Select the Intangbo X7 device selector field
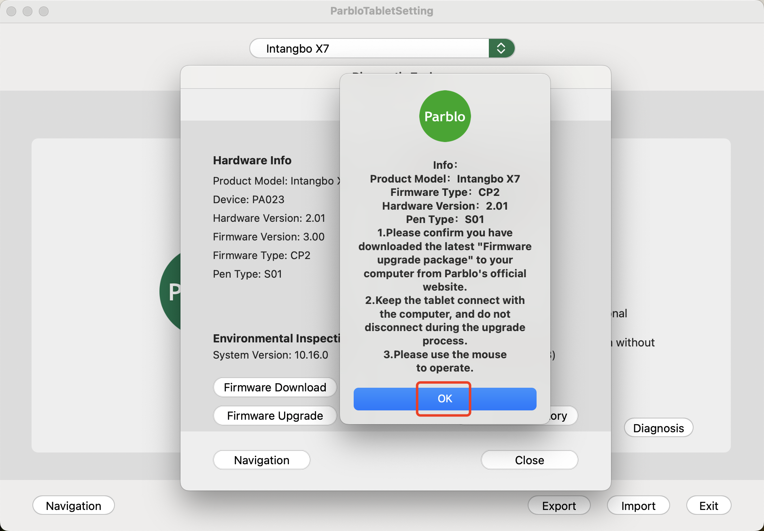764x531 pixels. point(382,48)
